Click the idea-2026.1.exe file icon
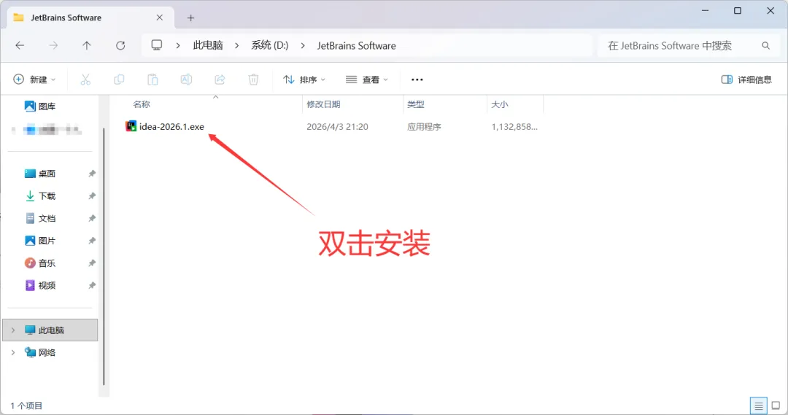The height and width of the screenshot is (415, 788). pyautogui.click(x=131, y=126)
